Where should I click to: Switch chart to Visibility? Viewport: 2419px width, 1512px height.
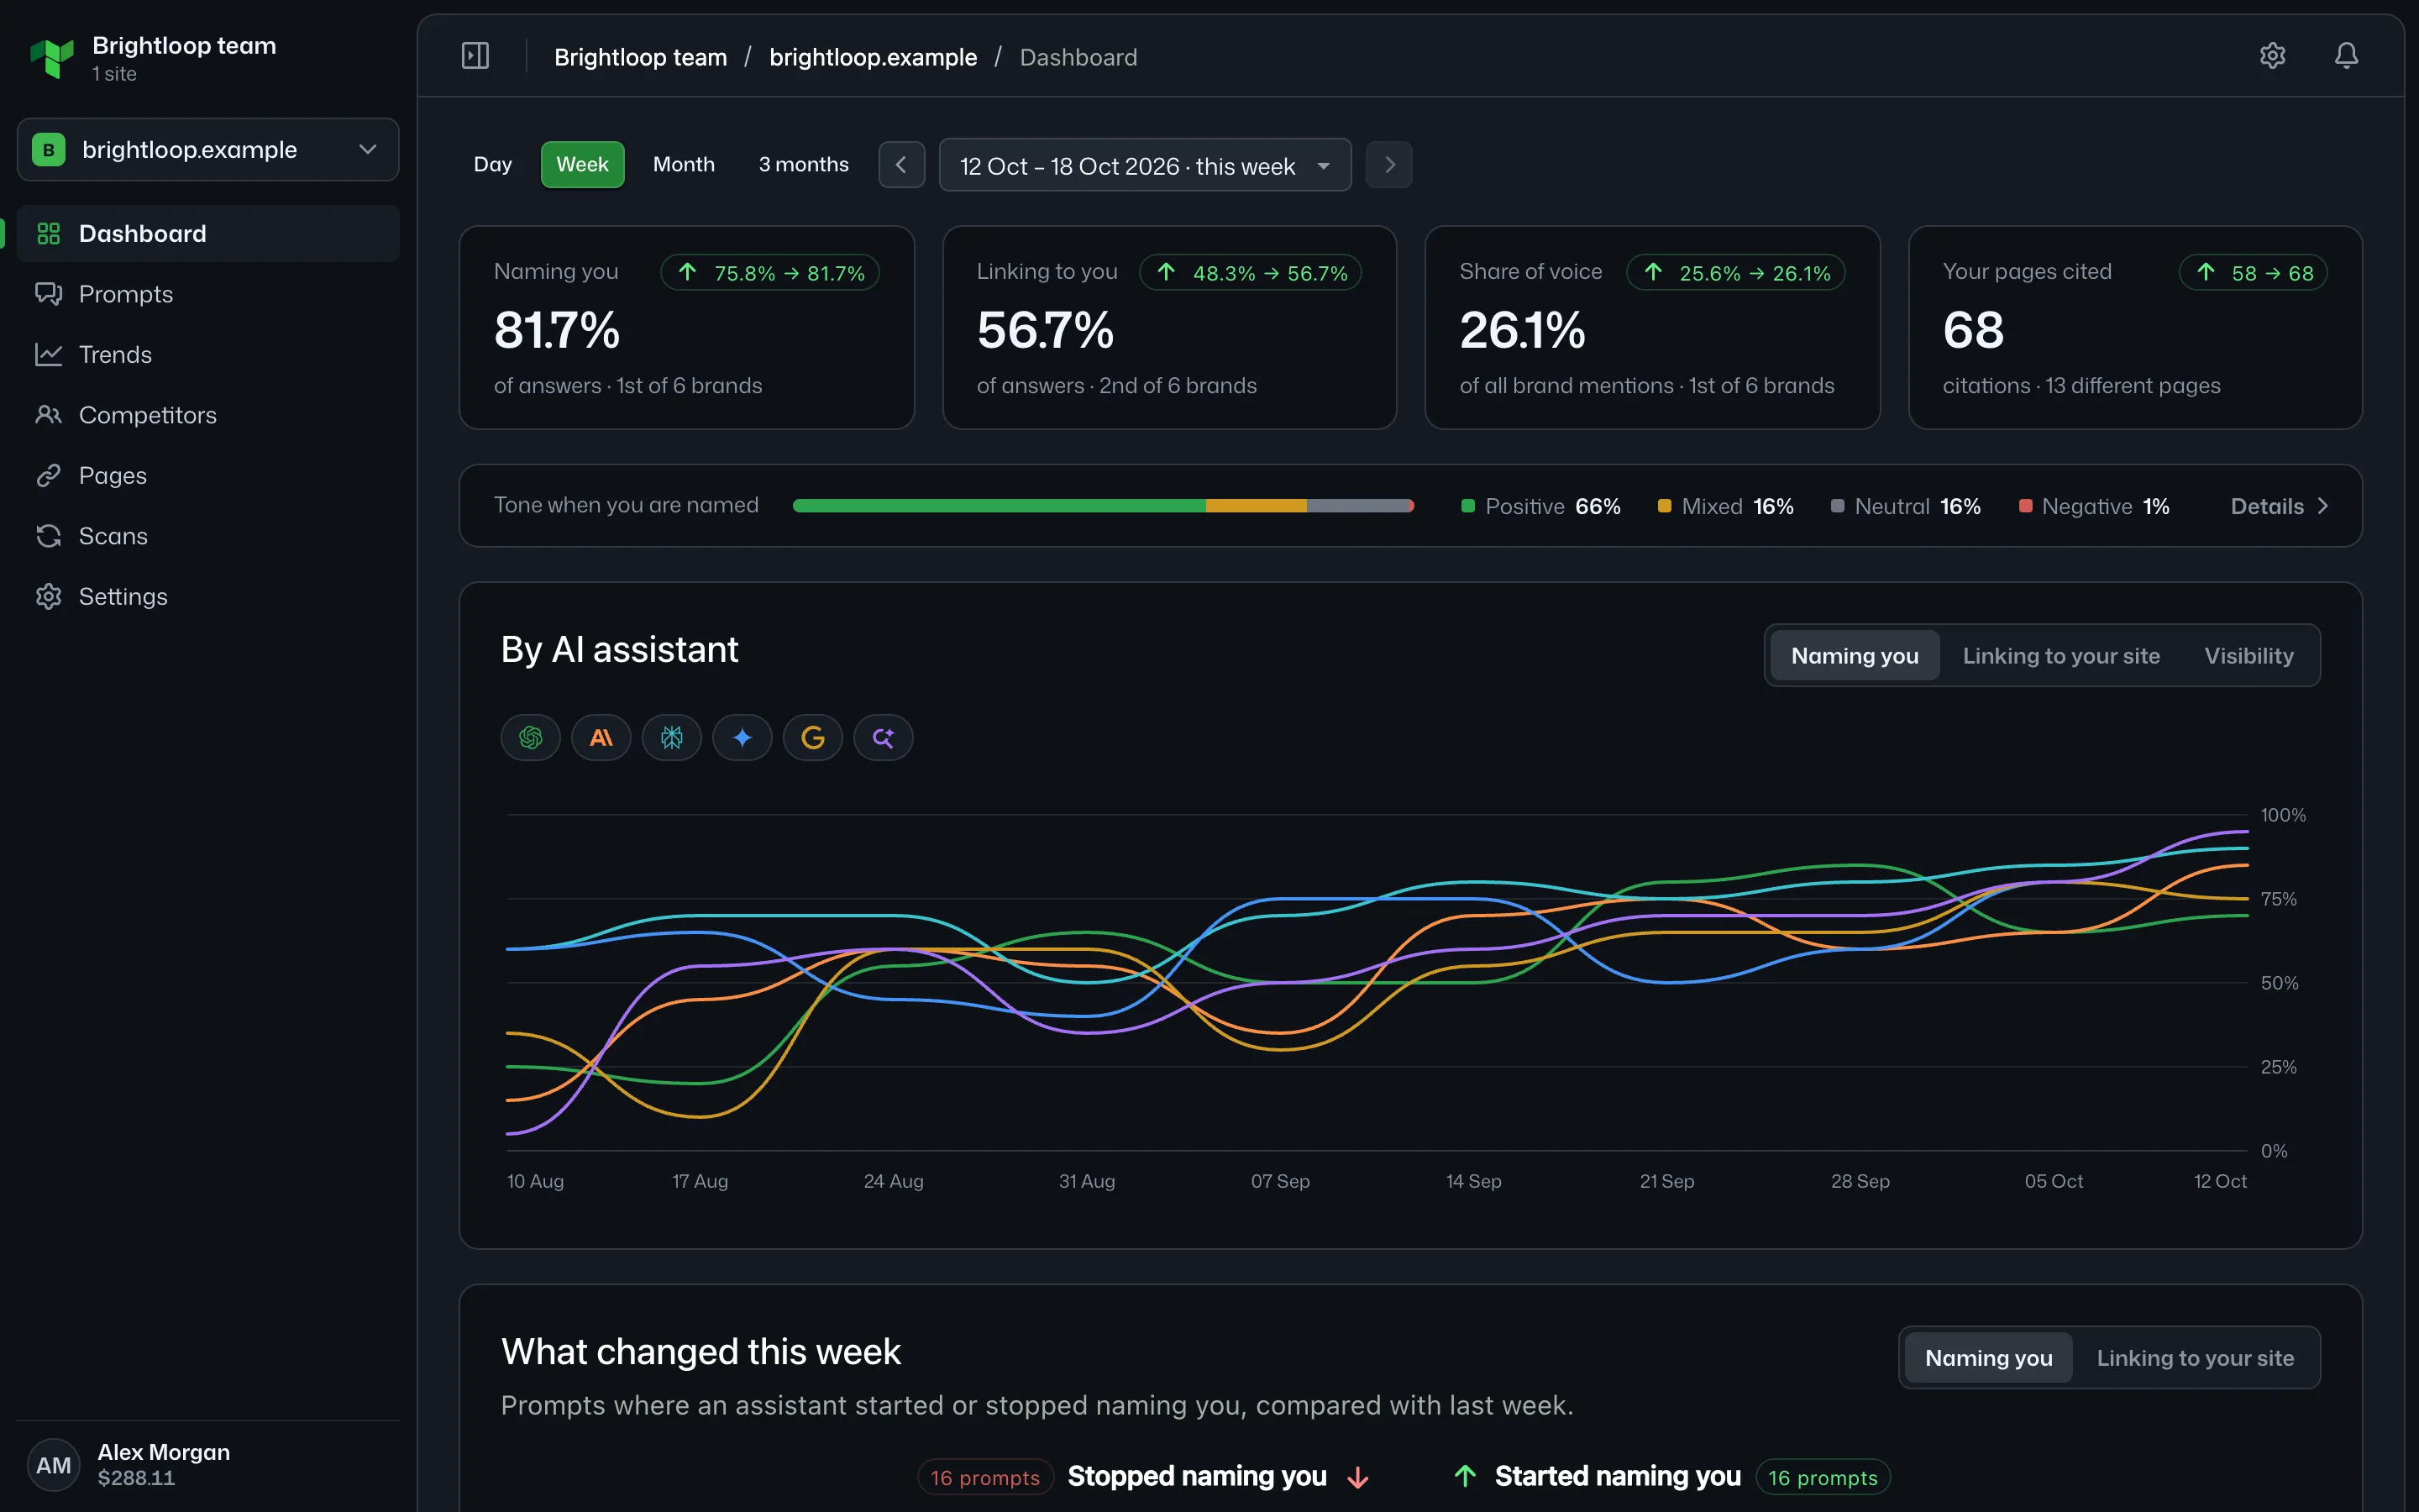pyautogui.click(x=2249, y=656)
